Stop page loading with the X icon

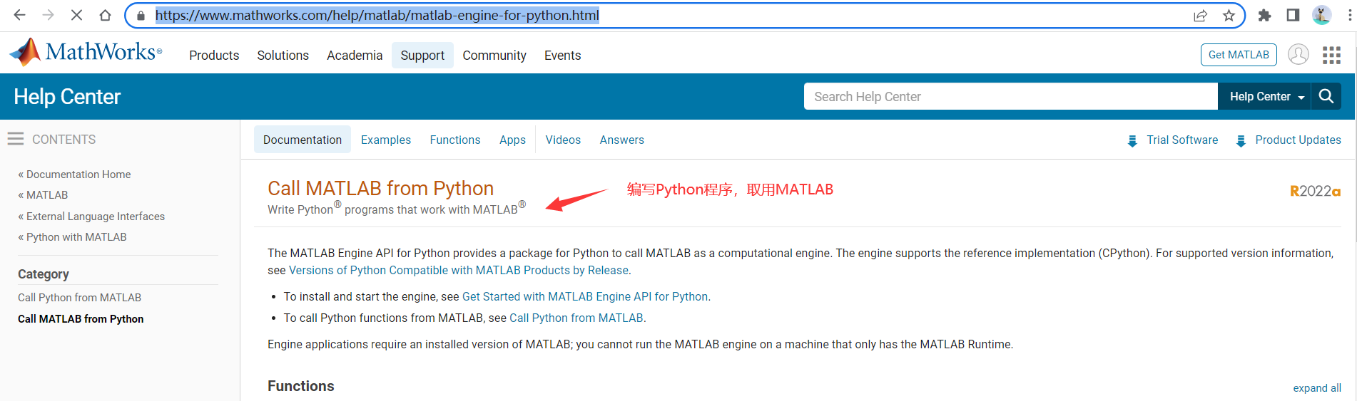(x=76, y=15)
